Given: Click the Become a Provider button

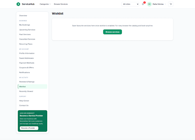Looking at the screenshot, I should (x=29, y=128).
